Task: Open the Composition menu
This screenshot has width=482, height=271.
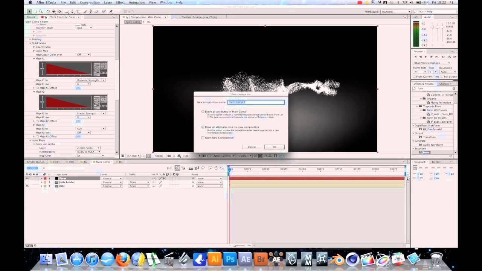Action: [90, 2]
